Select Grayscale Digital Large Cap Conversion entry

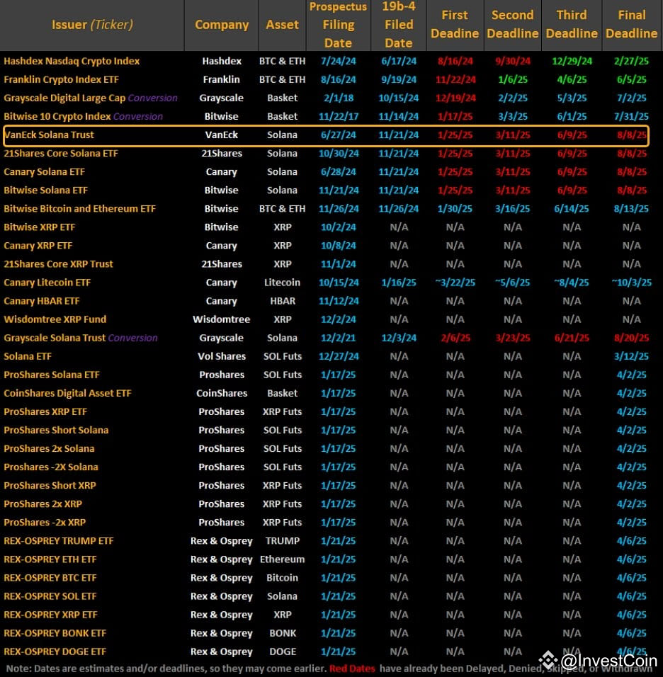90,98
